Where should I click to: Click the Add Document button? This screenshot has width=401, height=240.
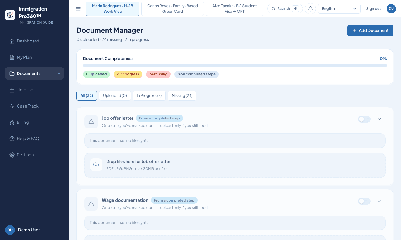pos(370,31)
